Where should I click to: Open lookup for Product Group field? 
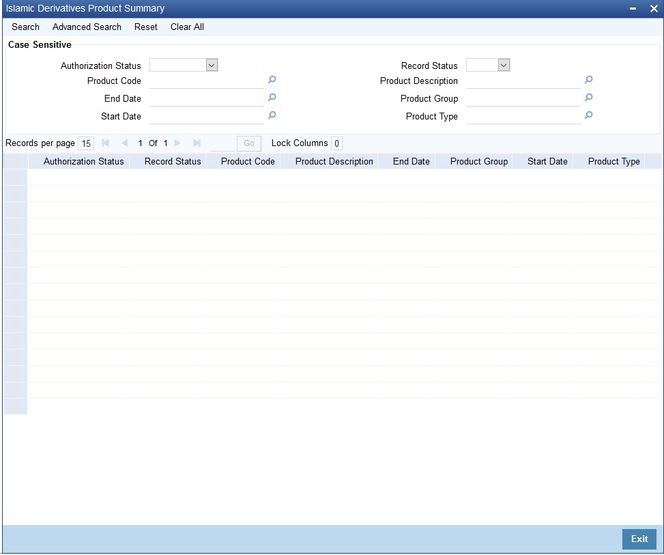[x=589, y=98]
